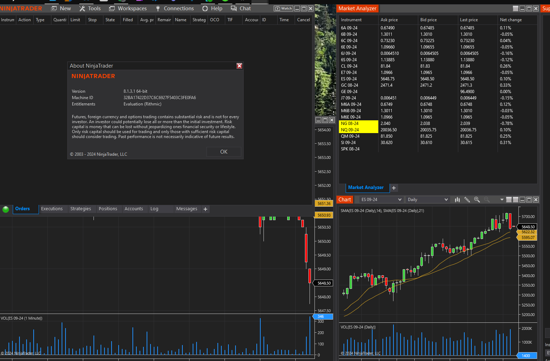Switch to the Log tab
The image size is (550, 361).
154,209
